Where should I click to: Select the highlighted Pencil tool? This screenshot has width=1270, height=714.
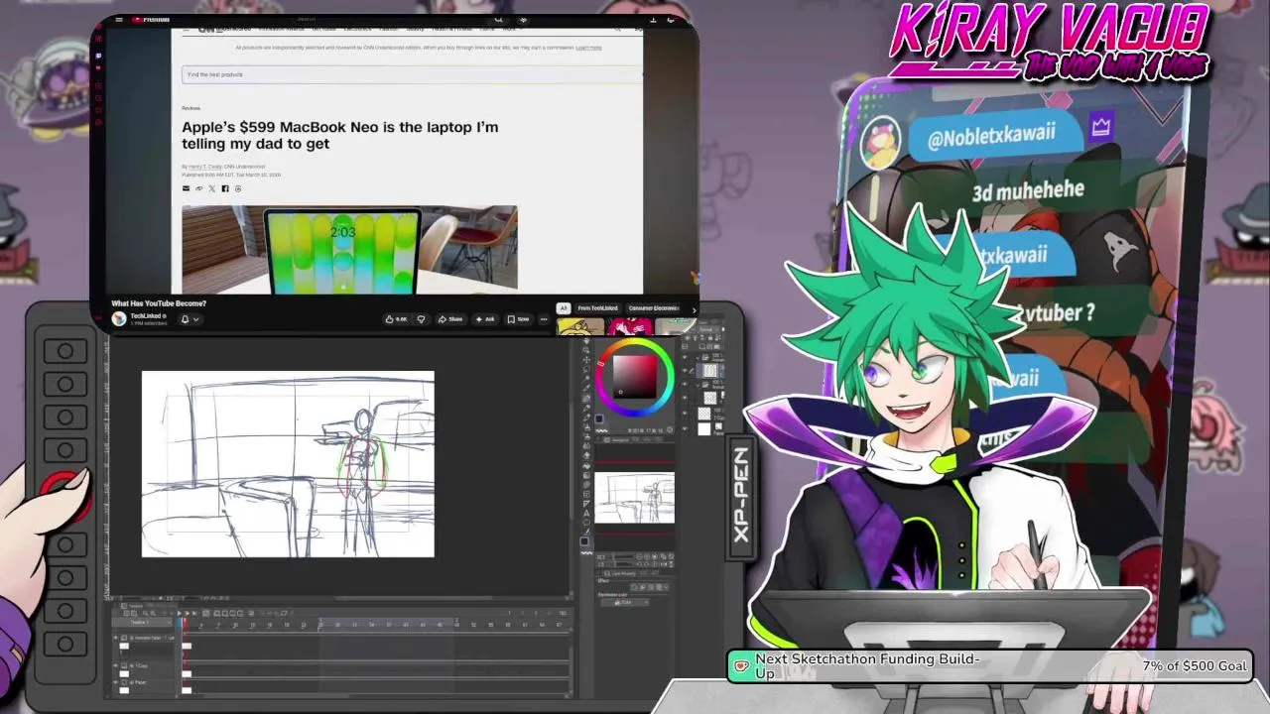(586, 398)
